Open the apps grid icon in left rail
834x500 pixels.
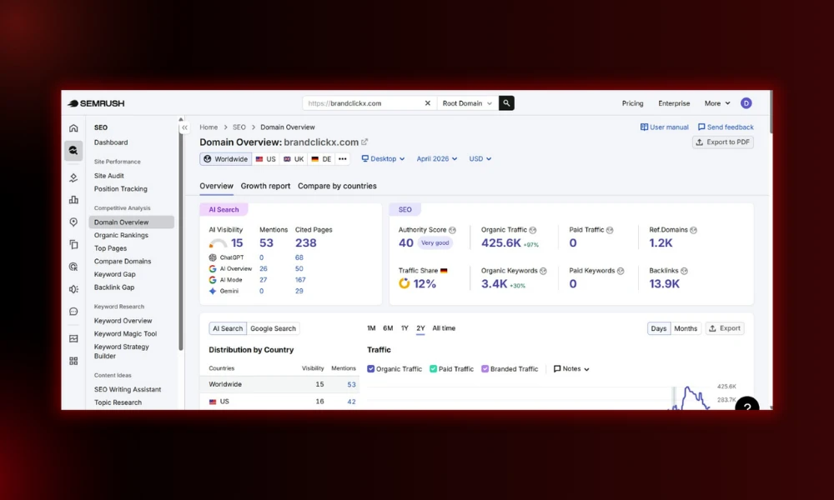pos(73,361)
